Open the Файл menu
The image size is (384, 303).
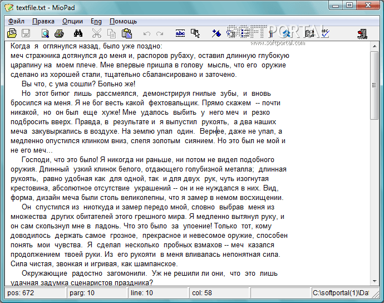click(16, 21)
